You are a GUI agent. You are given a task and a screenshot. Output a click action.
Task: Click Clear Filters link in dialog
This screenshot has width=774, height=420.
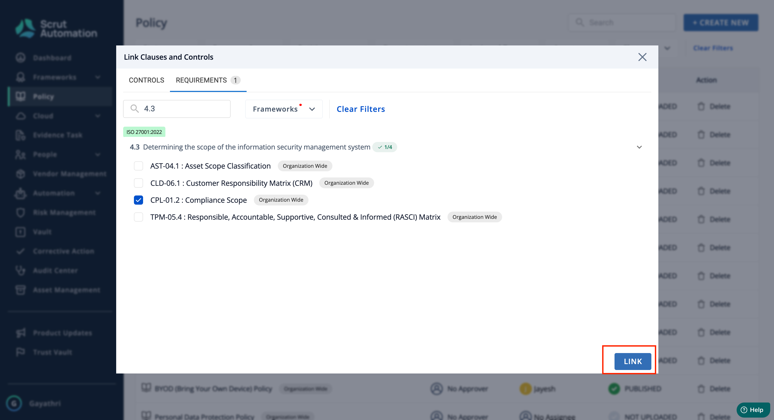[x=361, y=109]
